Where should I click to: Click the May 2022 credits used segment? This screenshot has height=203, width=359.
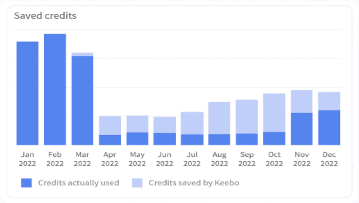(x=137, y=139)
